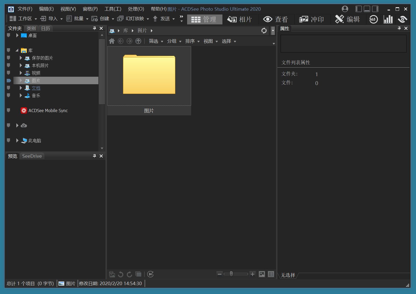Toggle Easy-Select marker beside 此电脑
This screenshot has width=416, height=294.
pyautogui.click(x=9, y=140)
